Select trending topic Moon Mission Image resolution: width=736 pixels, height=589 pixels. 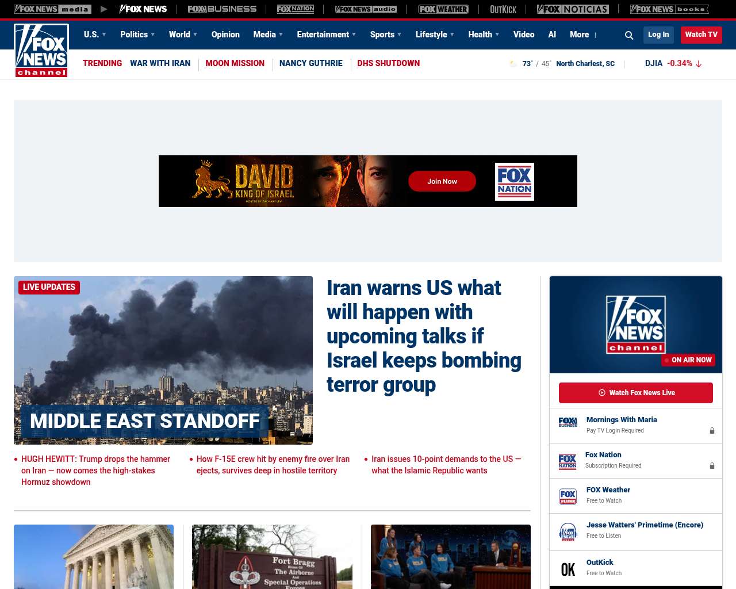coord(235,63)
